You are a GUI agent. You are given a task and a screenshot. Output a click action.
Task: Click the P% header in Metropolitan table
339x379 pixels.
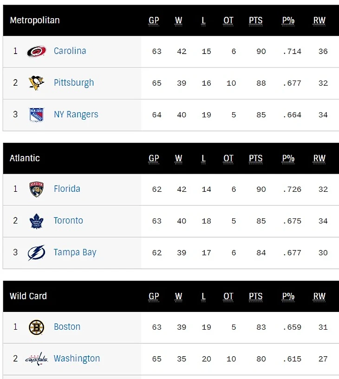[x=288, y=20]
